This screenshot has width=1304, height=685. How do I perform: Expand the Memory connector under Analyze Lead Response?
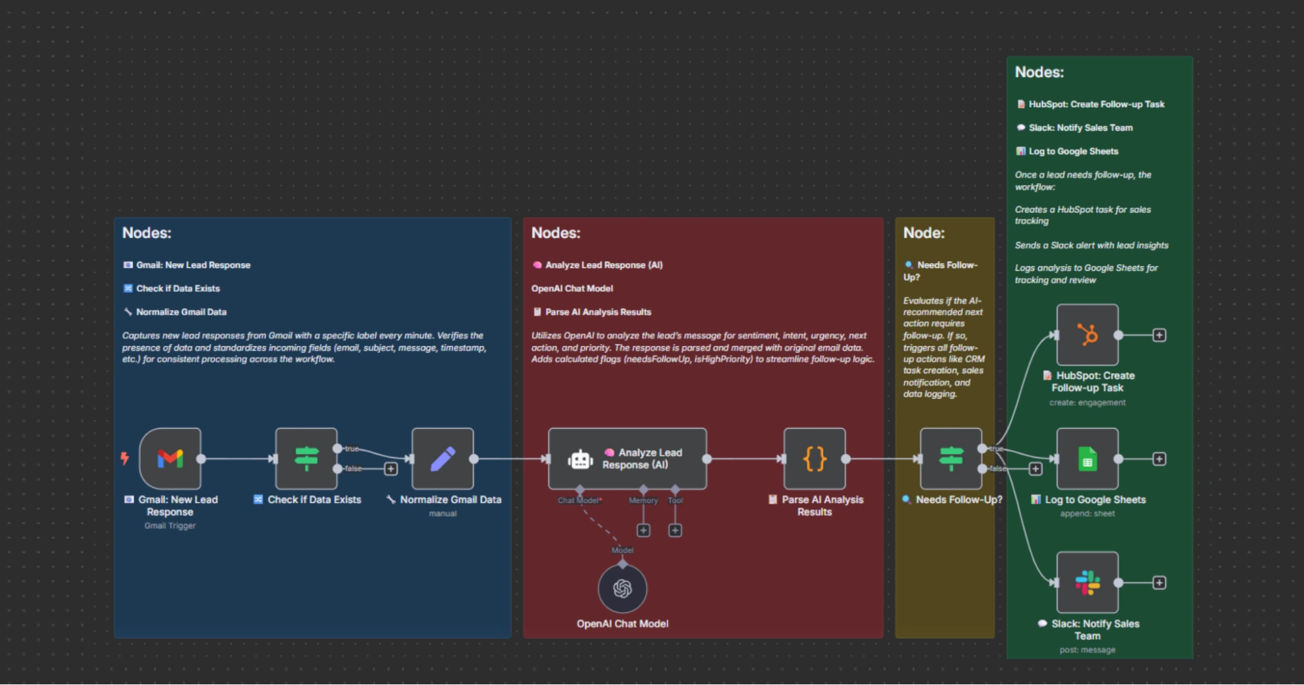coord(643,530)
